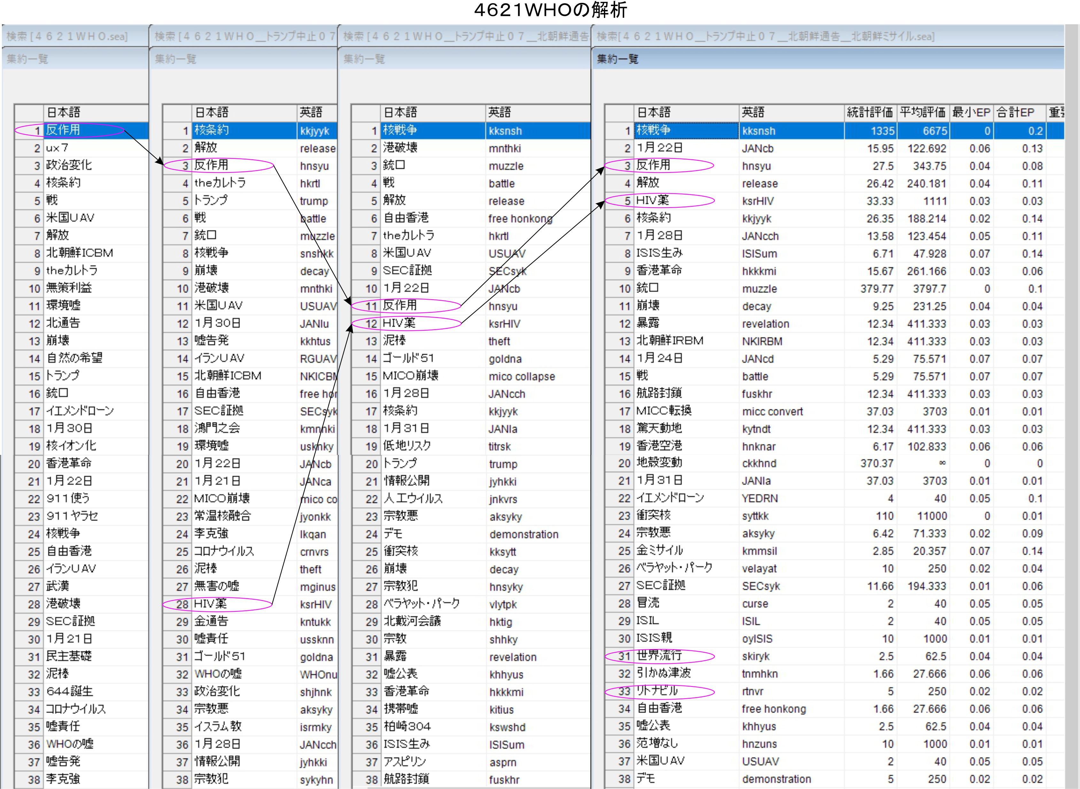Select the 核戦争 row in the rightmost table
The height and width of the screenshot is (789, 1080).
[653, 130]
